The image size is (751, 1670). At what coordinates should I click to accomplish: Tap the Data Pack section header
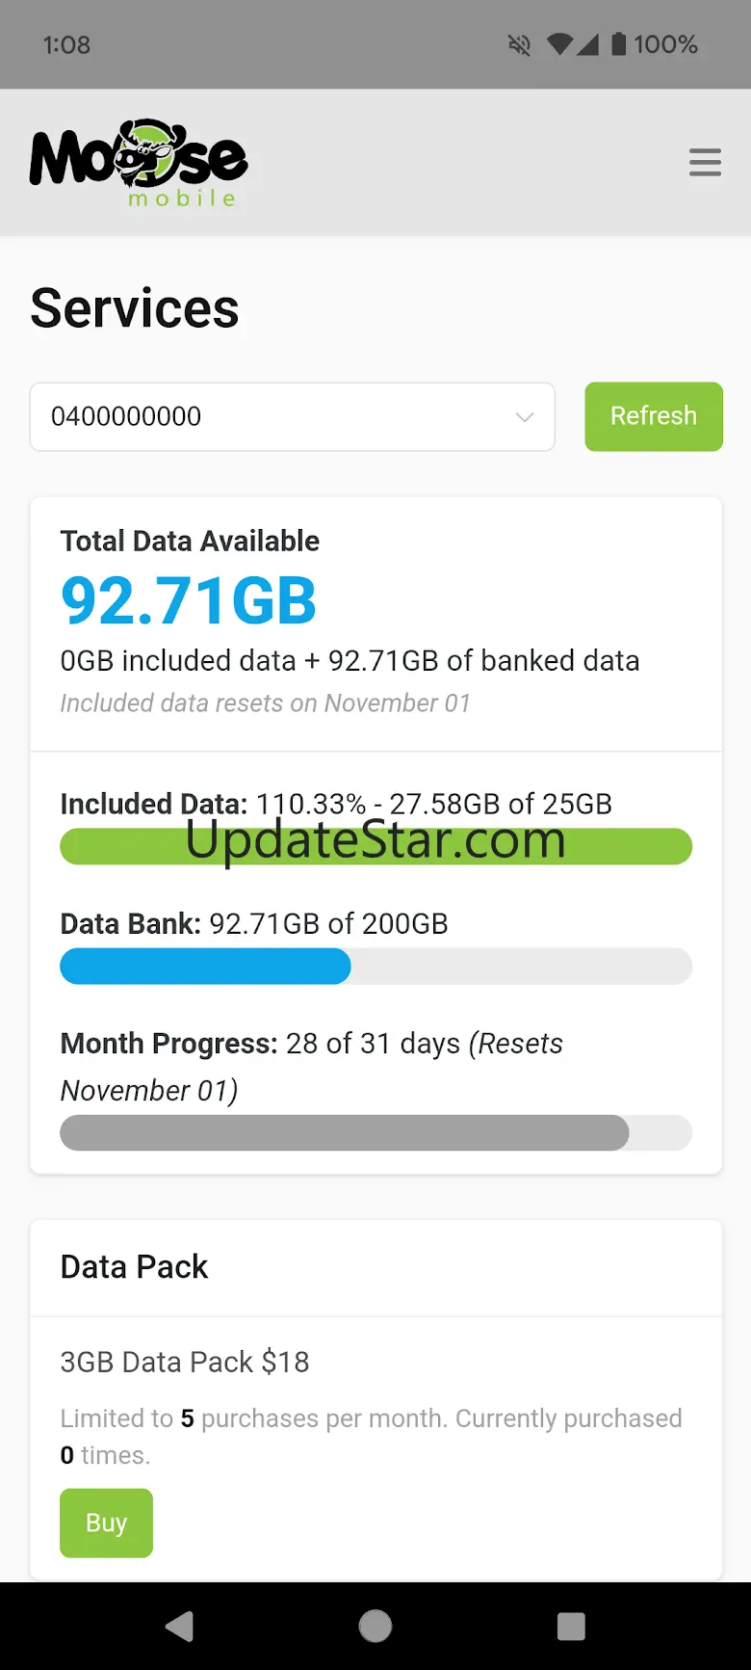pos(134,1266)
